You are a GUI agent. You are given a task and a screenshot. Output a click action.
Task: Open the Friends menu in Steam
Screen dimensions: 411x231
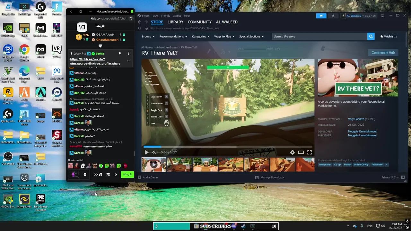[x=166, y=16]
